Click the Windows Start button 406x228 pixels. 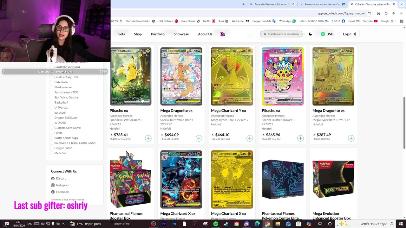point(401,224)
